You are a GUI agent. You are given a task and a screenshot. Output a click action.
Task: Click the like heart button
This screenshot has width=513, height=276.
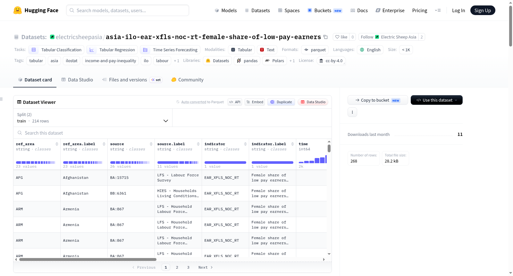click(x=341, y=37)
